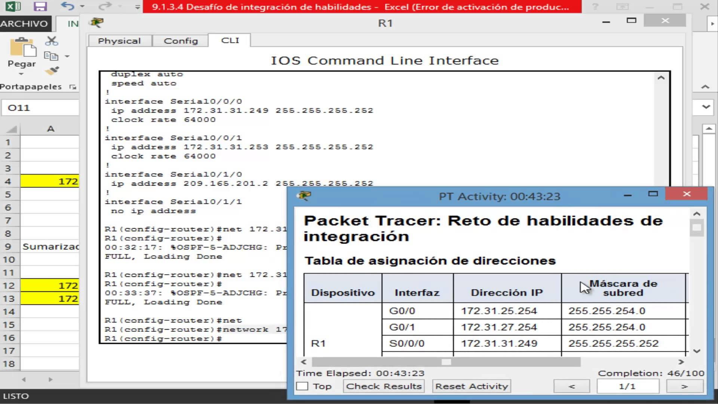Viewport: 718px width, 404px height.
Task: Click scroll-down arrow in PT Activity instructions
Action: tap(696, 351)
